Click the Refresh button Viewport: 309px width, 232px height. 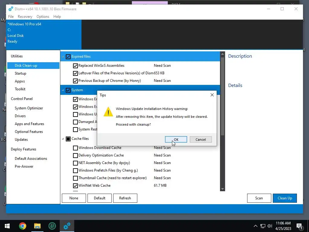[125, 198]
